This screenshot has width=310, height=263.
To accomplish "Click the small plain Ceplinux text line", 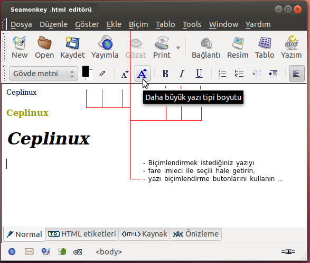I will (x=21, y=92).
